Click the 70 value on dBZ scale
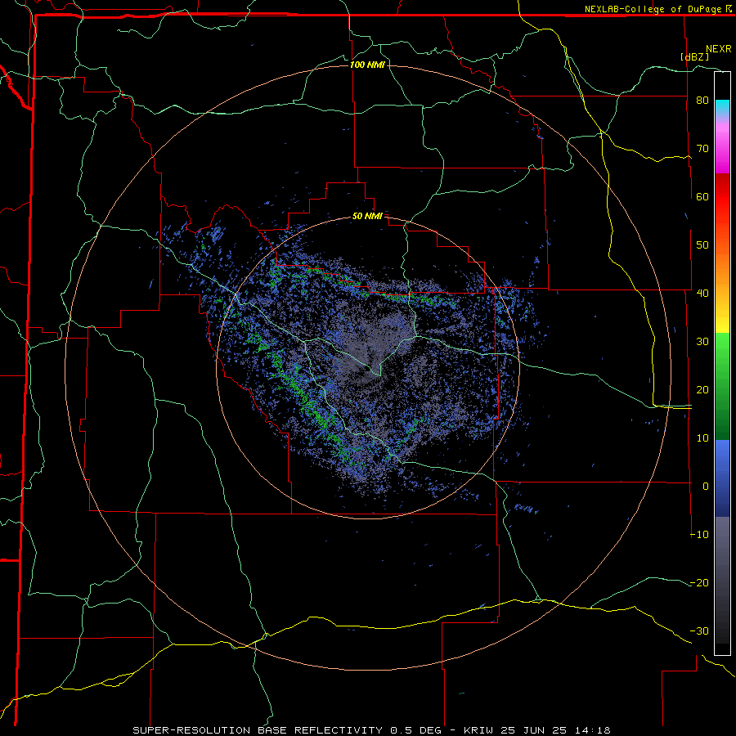This screenshot has height=736, width=736. tap(702, 149)
